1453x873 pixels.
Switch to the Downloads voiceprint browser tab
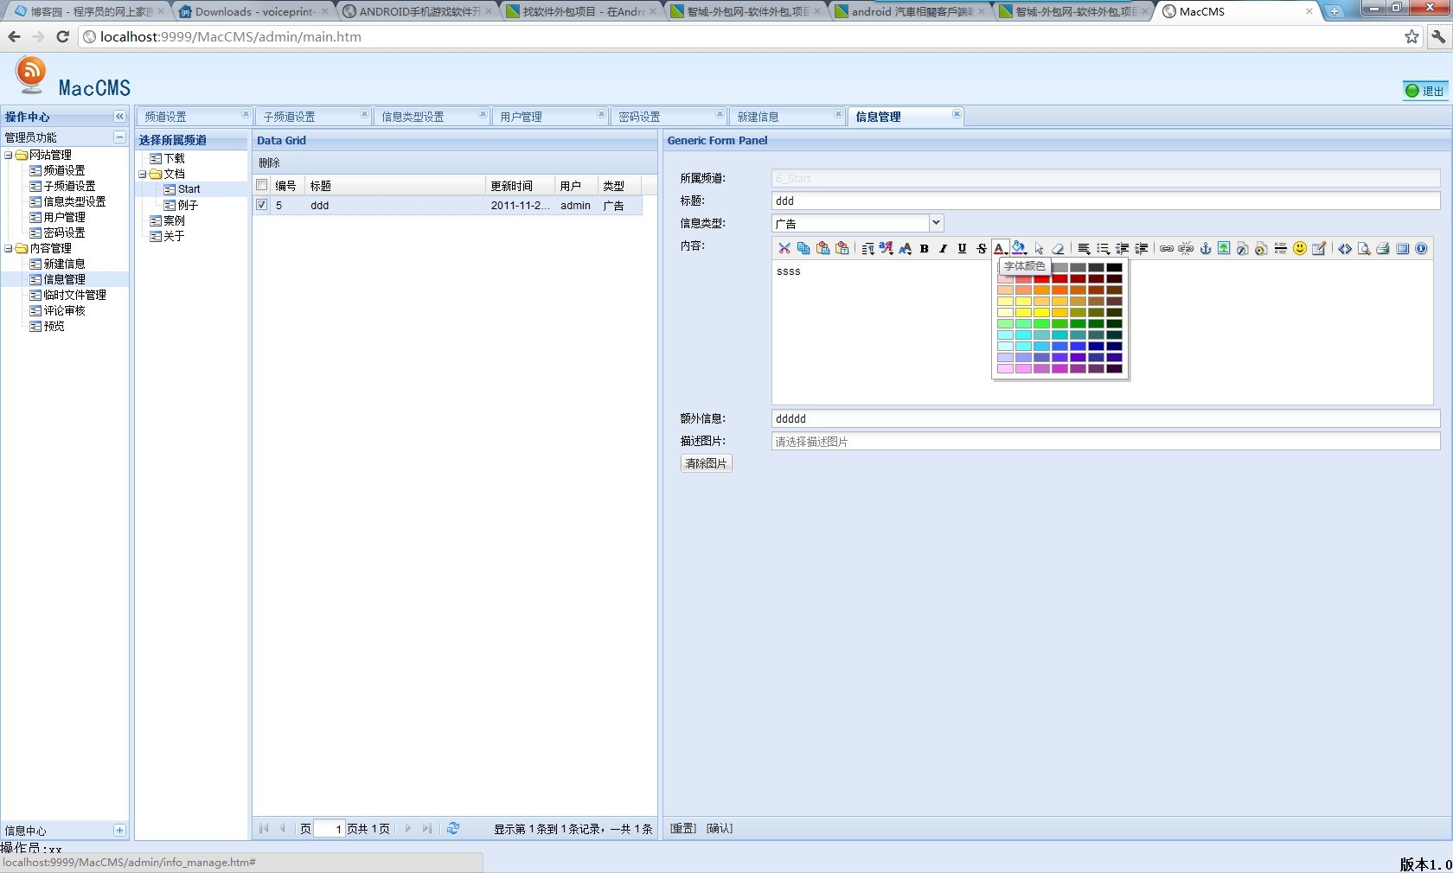(253, 11)
